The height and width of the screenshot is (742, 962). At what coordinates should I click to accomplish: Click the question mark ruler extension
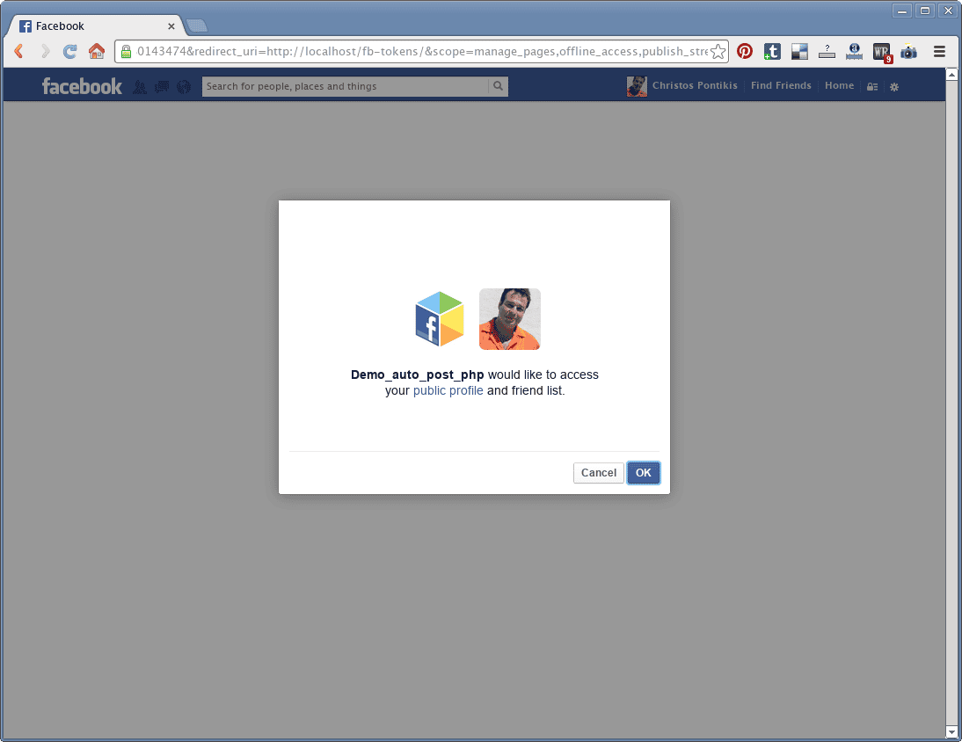(x=827, y=52)
